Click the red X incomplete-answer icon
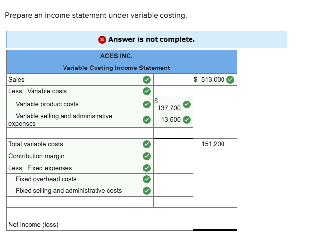 point(102,40)
